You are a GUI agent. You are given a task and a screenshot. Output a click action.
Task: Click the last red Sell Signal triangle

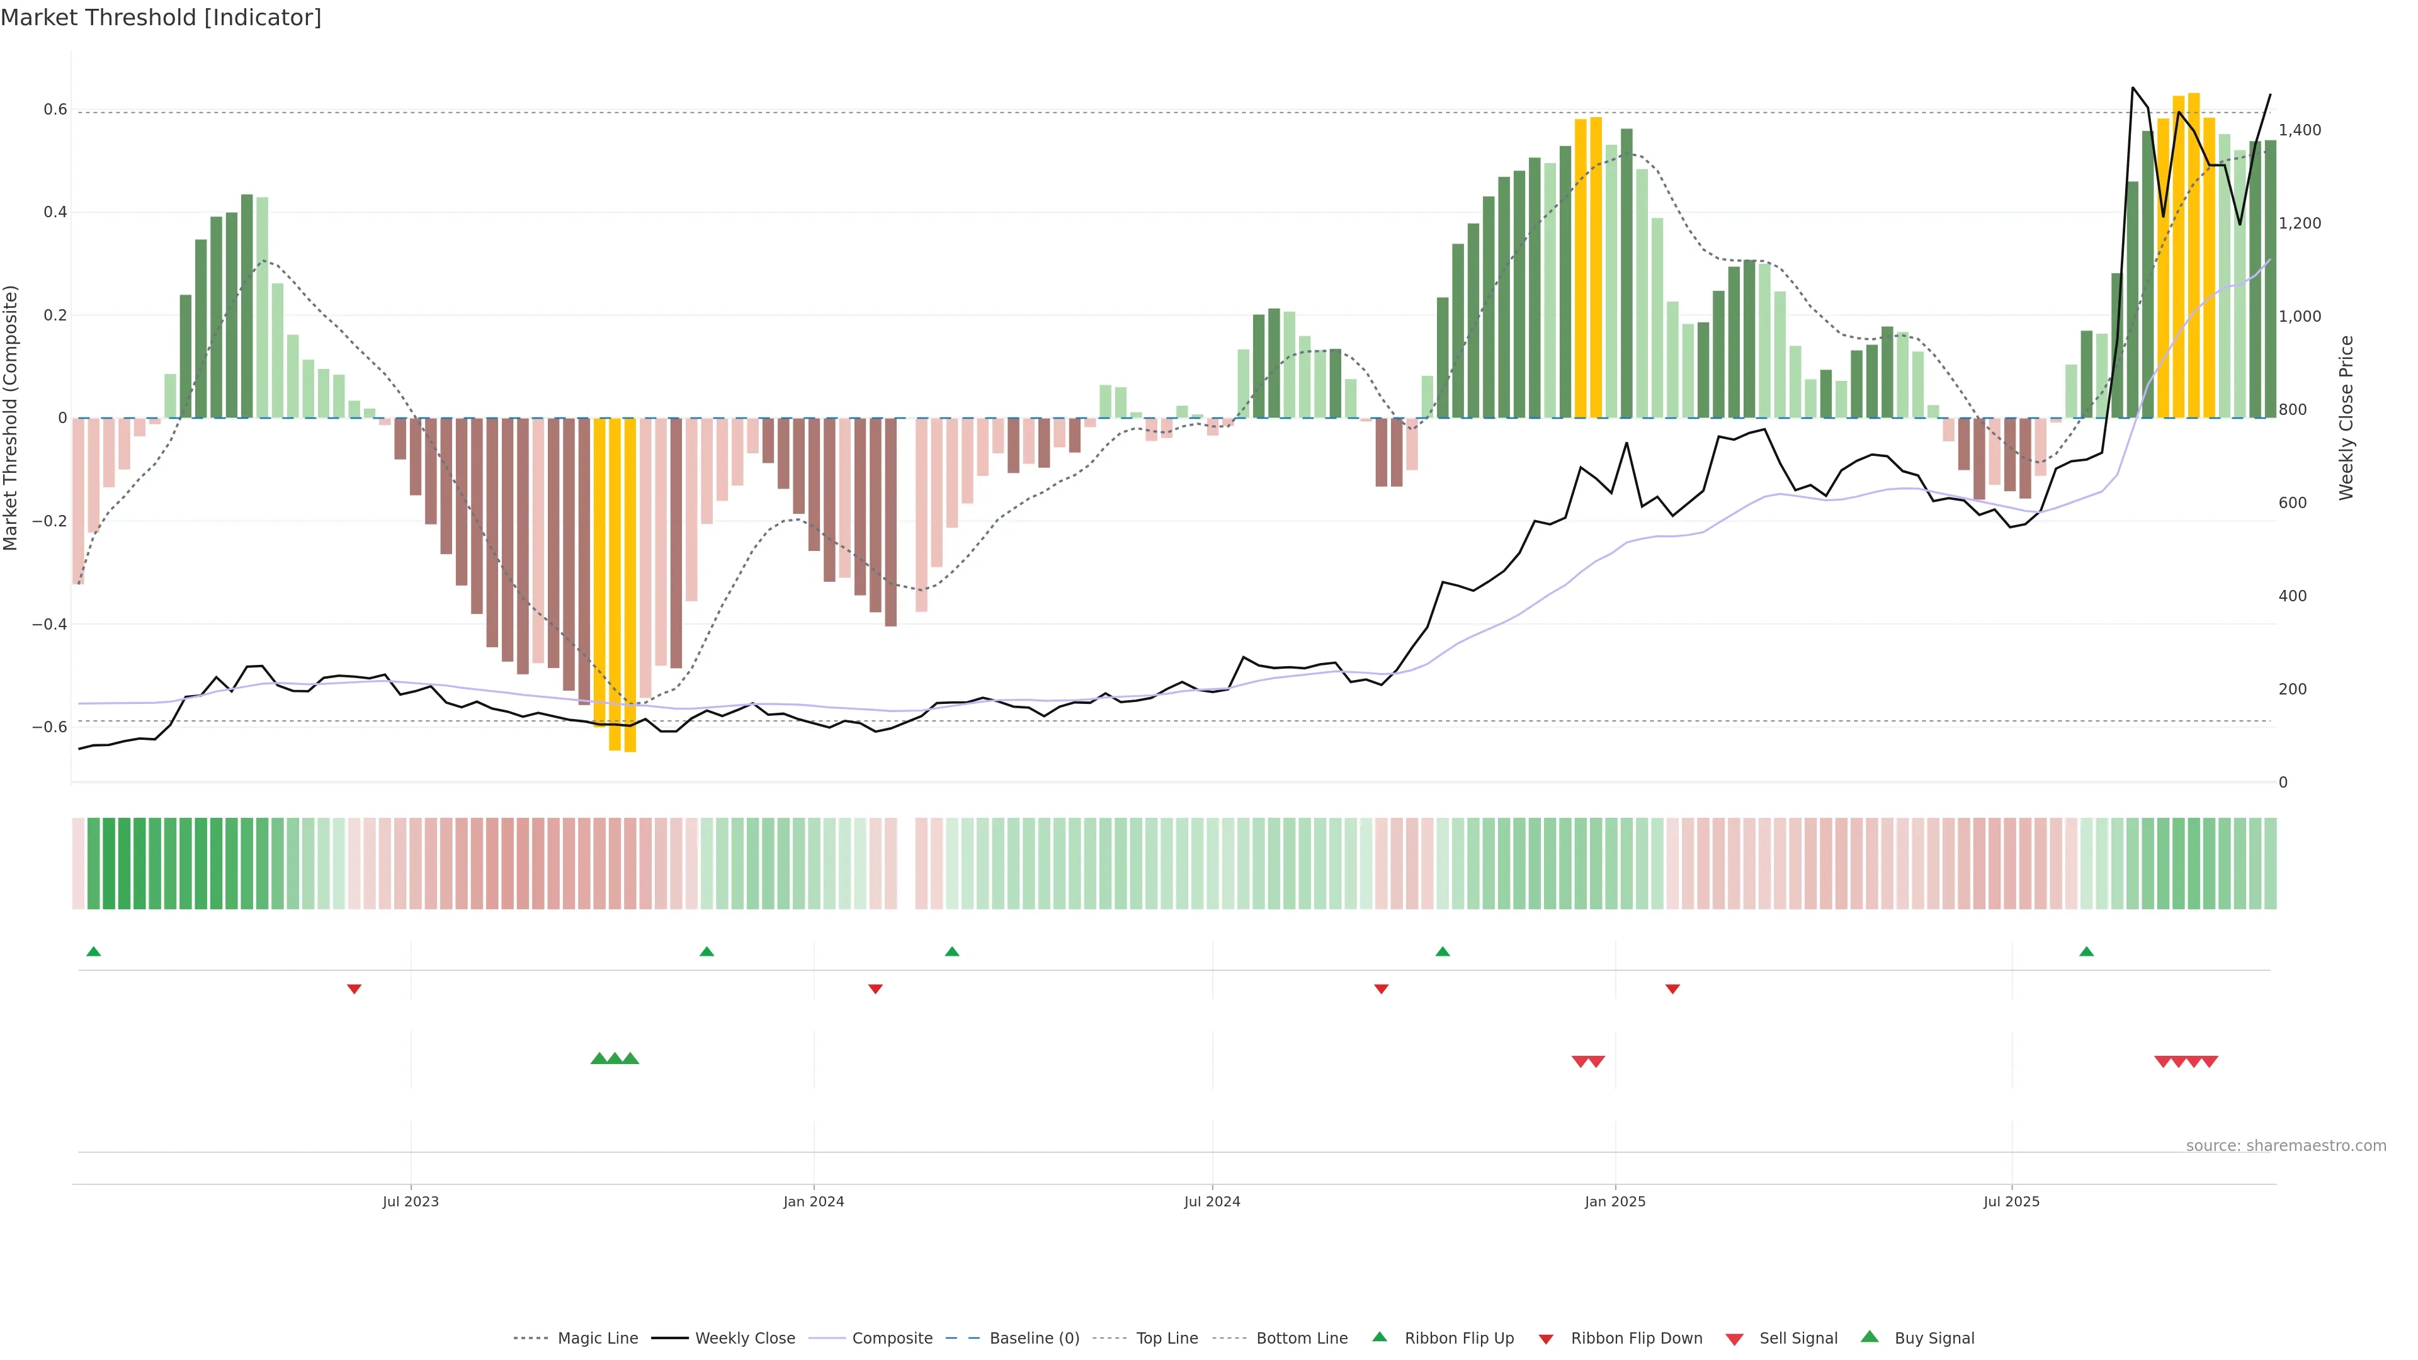coord(2210,1062)
